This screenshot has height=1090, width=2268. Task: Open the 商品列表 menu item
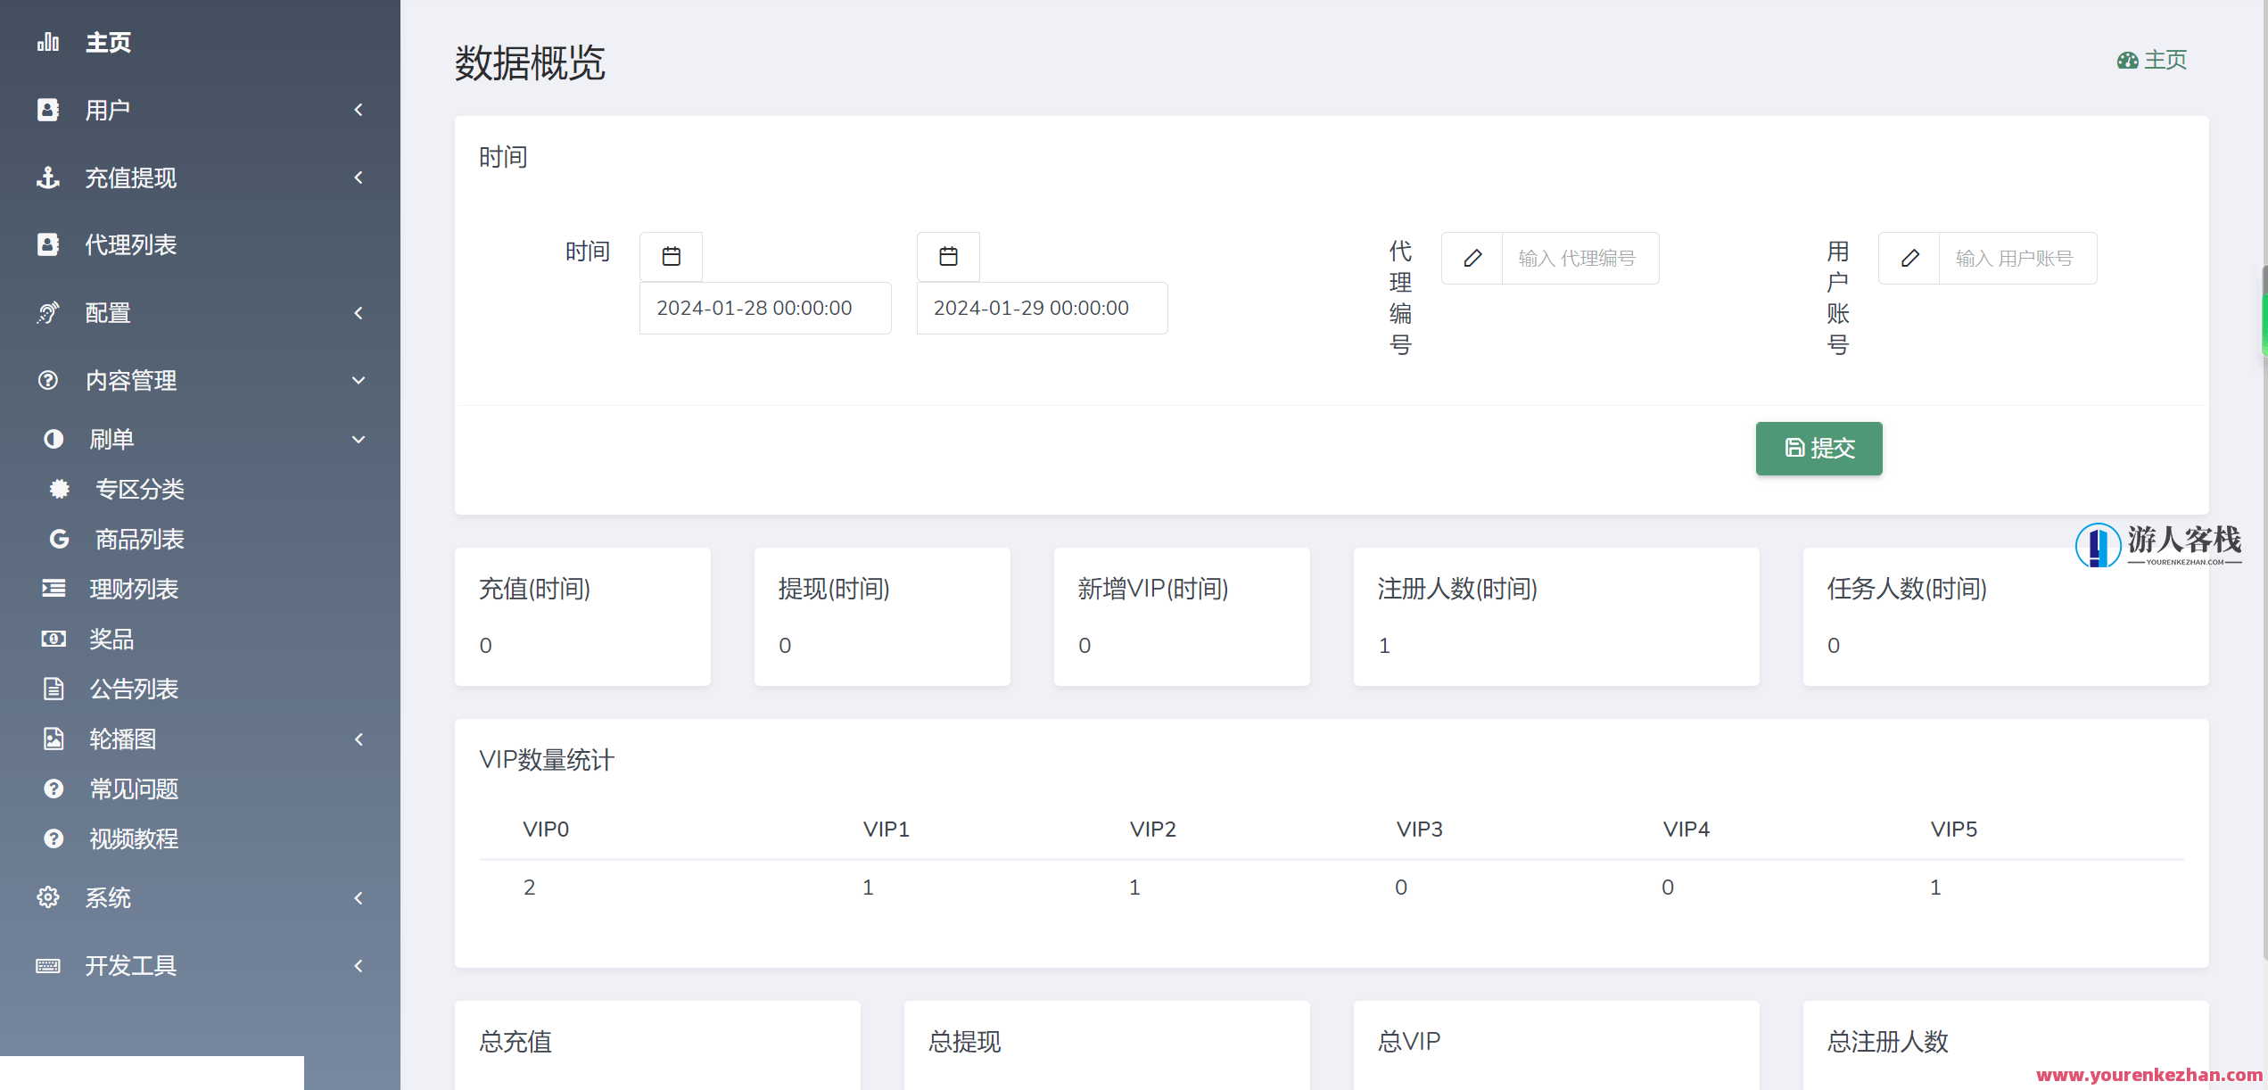139,539
